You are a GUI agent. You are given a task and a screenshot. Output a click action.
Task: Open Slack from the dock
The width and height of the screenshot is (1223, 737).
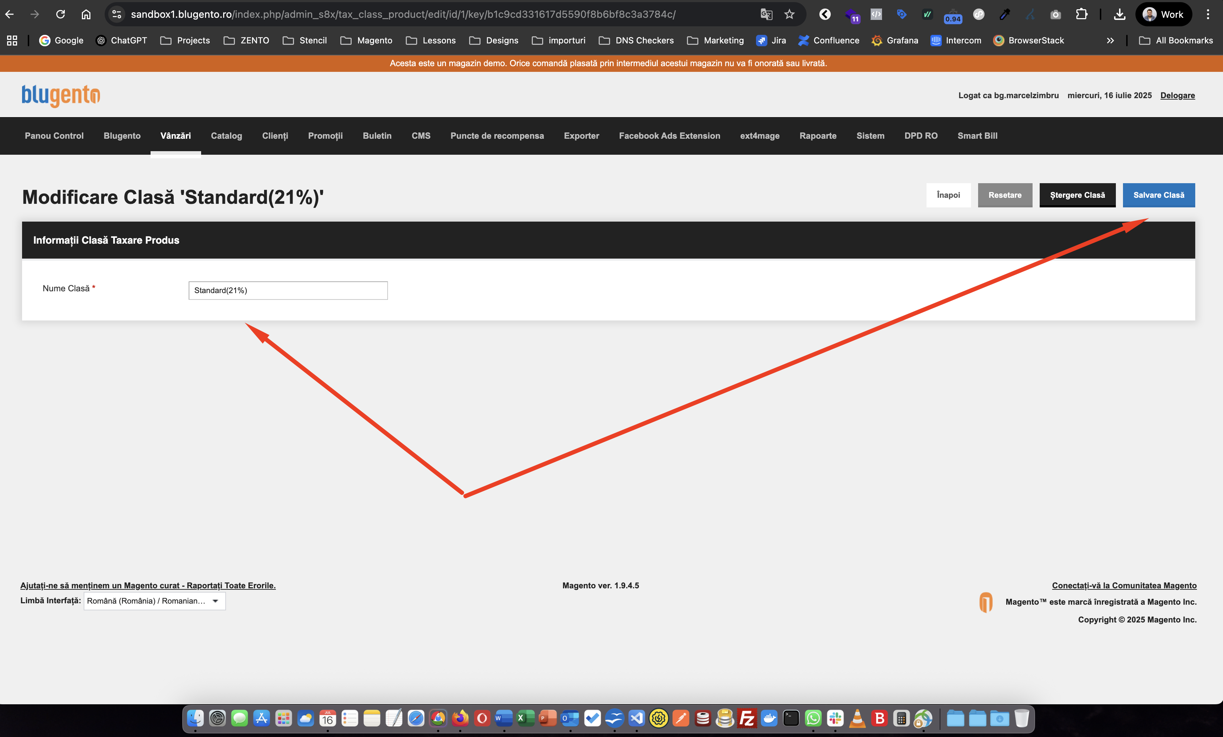pyautogui.click(x=835, y=718)
